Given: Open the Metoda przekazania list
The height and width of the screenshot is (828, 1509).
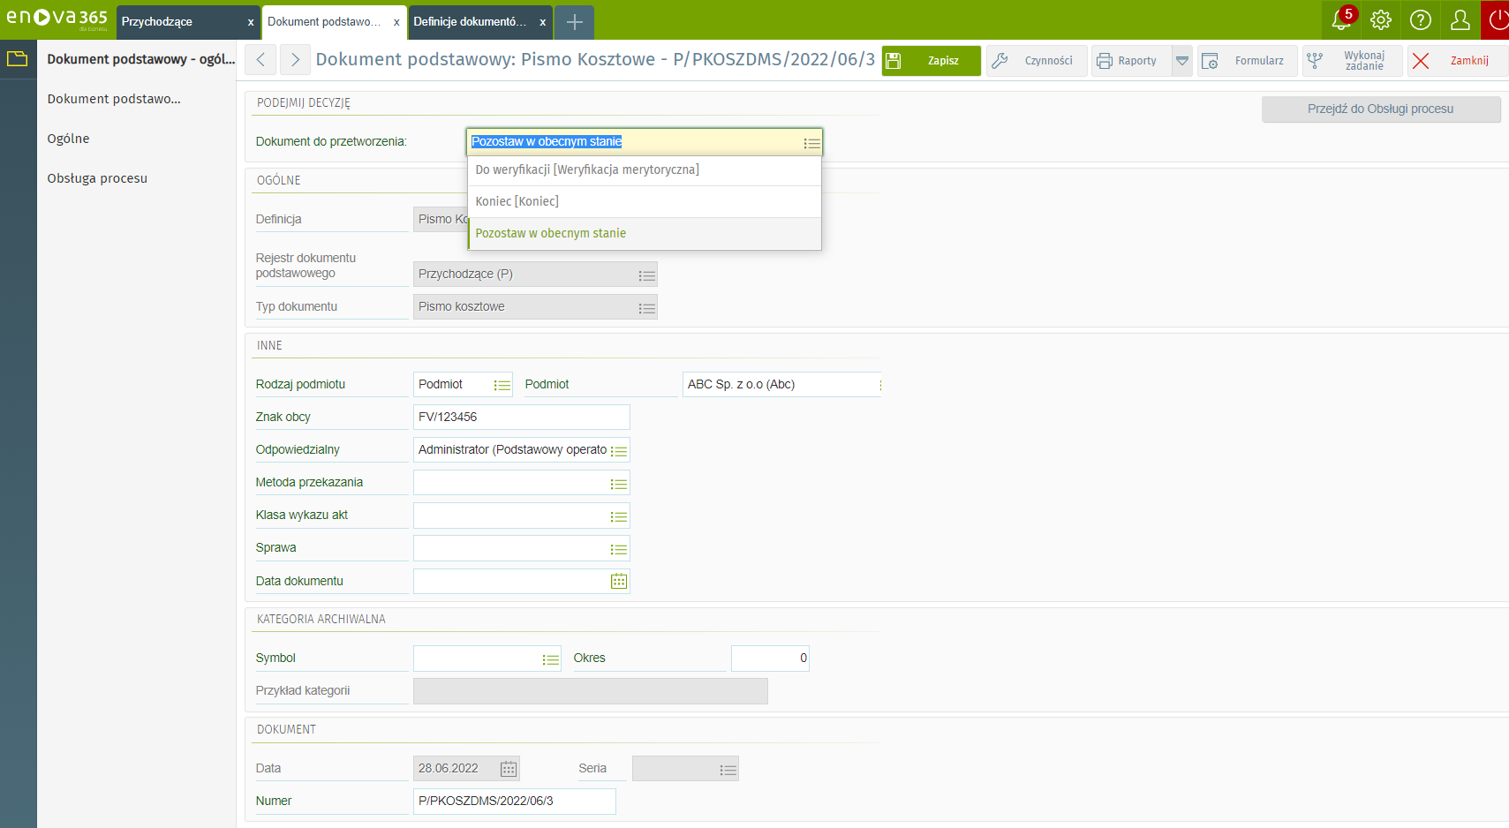Looking at the screenshot, I should tap(619, 484).
